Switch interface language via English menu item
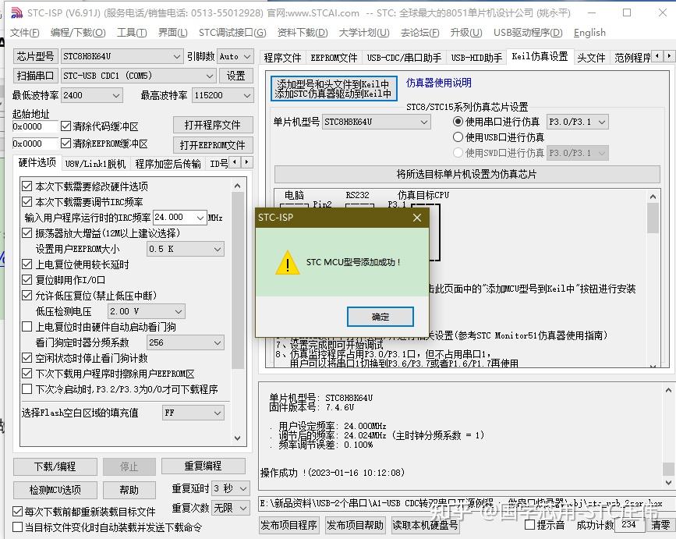Viewport: 676px width, 539px height. pyautogui.click(x=589, y=33)
